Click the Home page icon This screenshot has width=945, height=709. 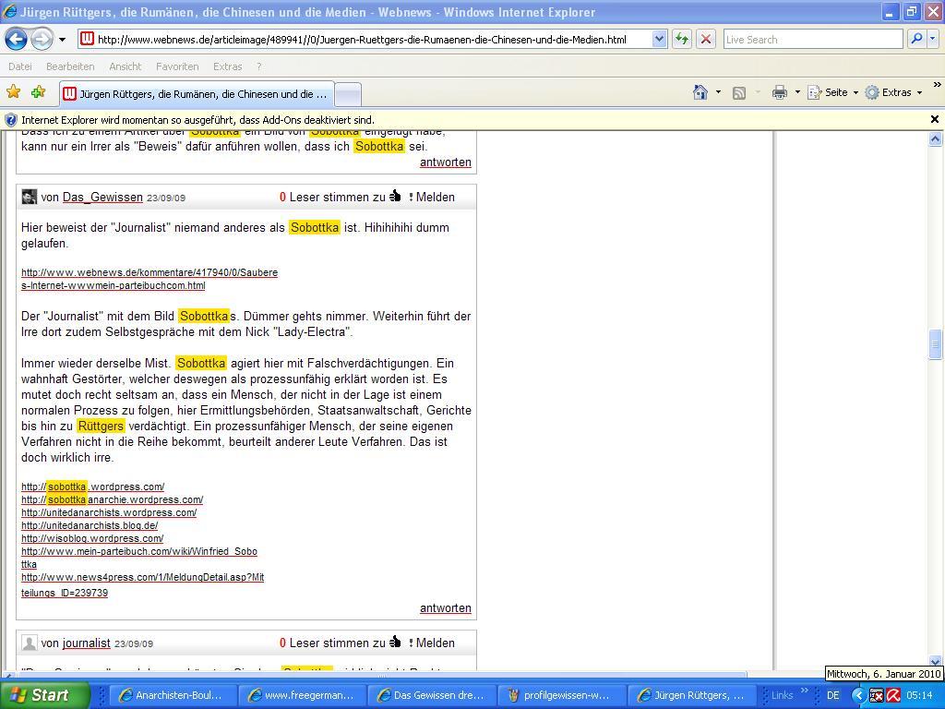700,92
